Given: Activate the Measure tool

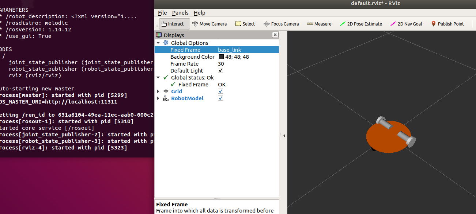Looking at the screenshot, I should click(319, 23).
